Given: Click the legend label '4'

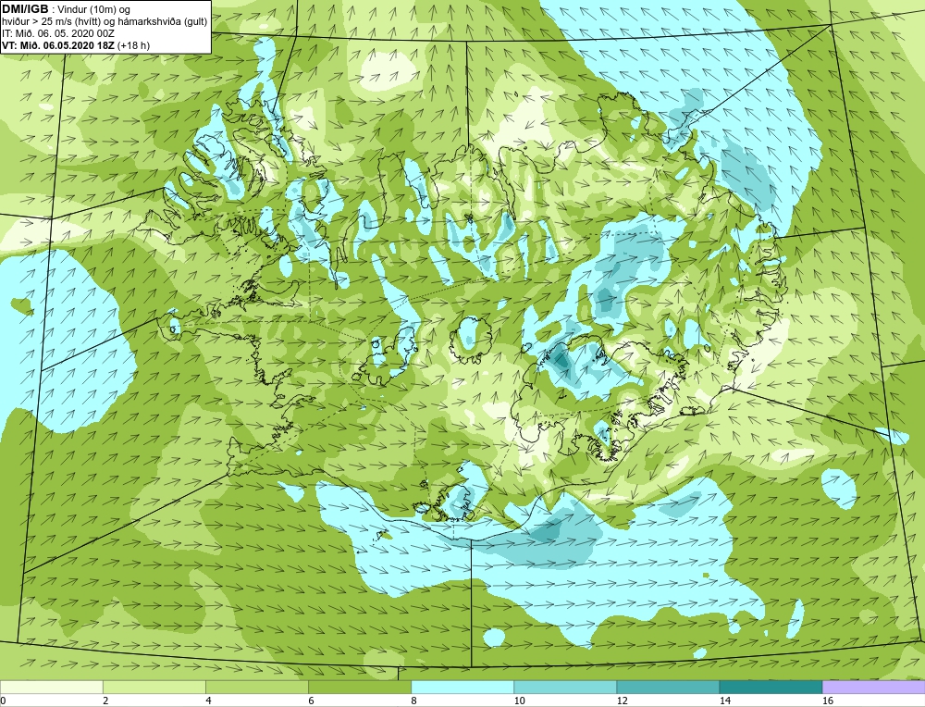Looking at the screenshot, I should click(208, 701).
